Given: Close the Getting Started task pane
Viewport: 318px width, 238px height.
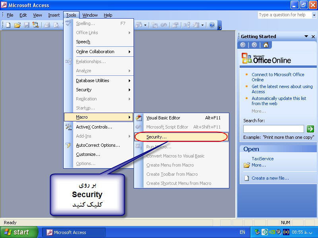Looking at the screenshot, I should click(313, 36).
